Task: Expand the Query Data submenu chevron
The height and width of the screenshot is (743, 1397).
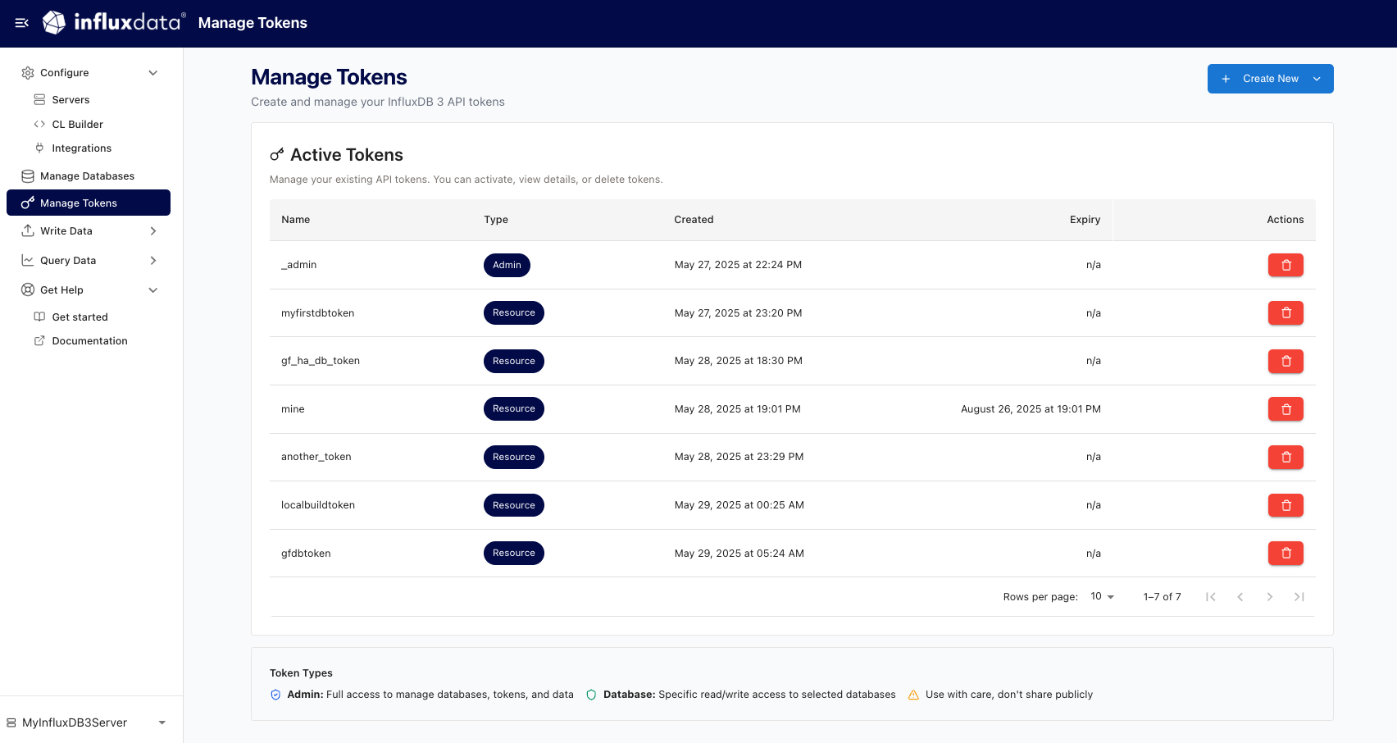Action: click(x=152, y=261)
